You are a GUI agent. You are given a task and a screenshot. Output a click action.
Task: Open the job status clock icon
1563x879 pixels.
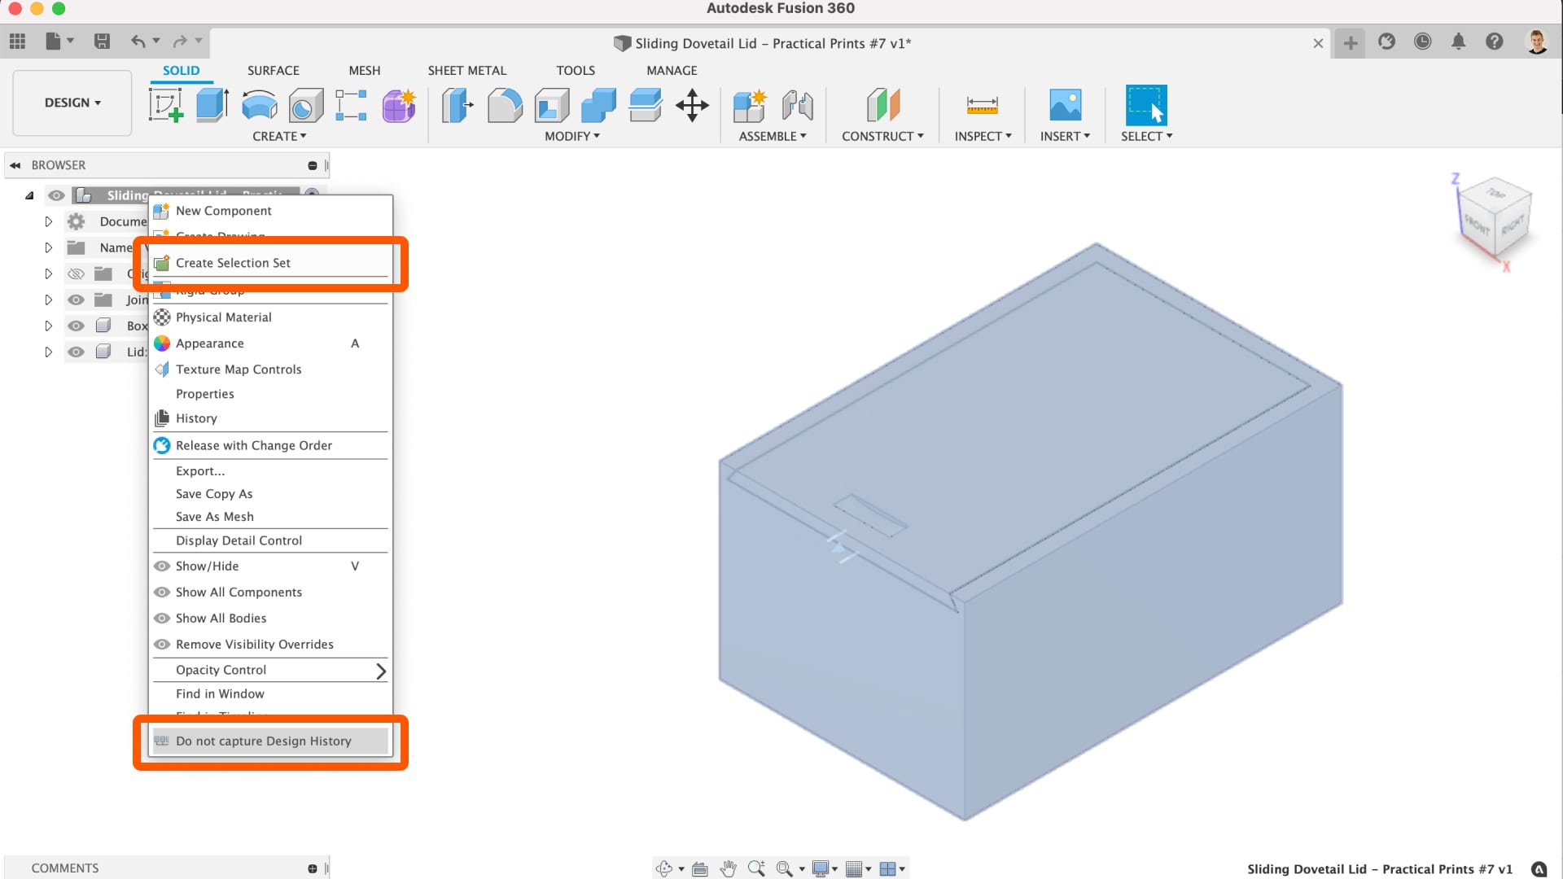pyautogui.click(x=1423, y=42)
